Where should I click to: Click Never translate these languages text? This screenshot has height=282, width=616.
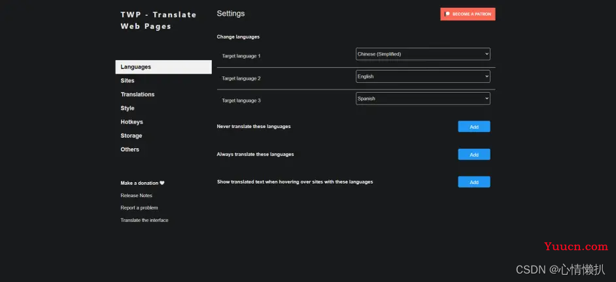pyautogui.click(x=254, y=126)
